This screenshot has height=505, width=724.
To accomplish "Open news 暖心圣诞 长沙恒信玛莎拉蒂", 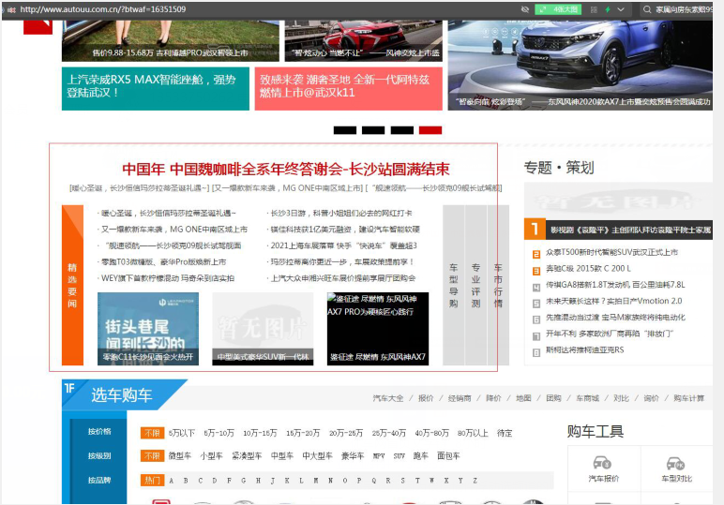I will pos(168,213).
